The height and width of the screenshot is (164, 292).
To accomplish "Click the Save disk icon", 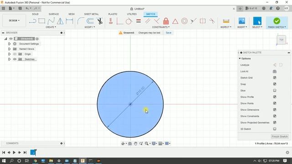I will pos(20,8).
